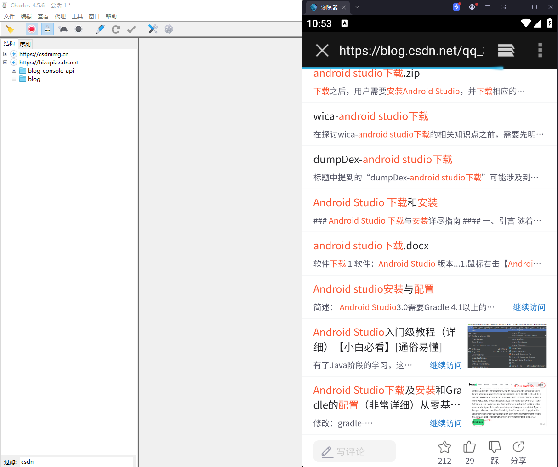558x467 pixels.
Task: Open Settings gear icon in Charles toolbar
Action: click(x=169, y=29)
